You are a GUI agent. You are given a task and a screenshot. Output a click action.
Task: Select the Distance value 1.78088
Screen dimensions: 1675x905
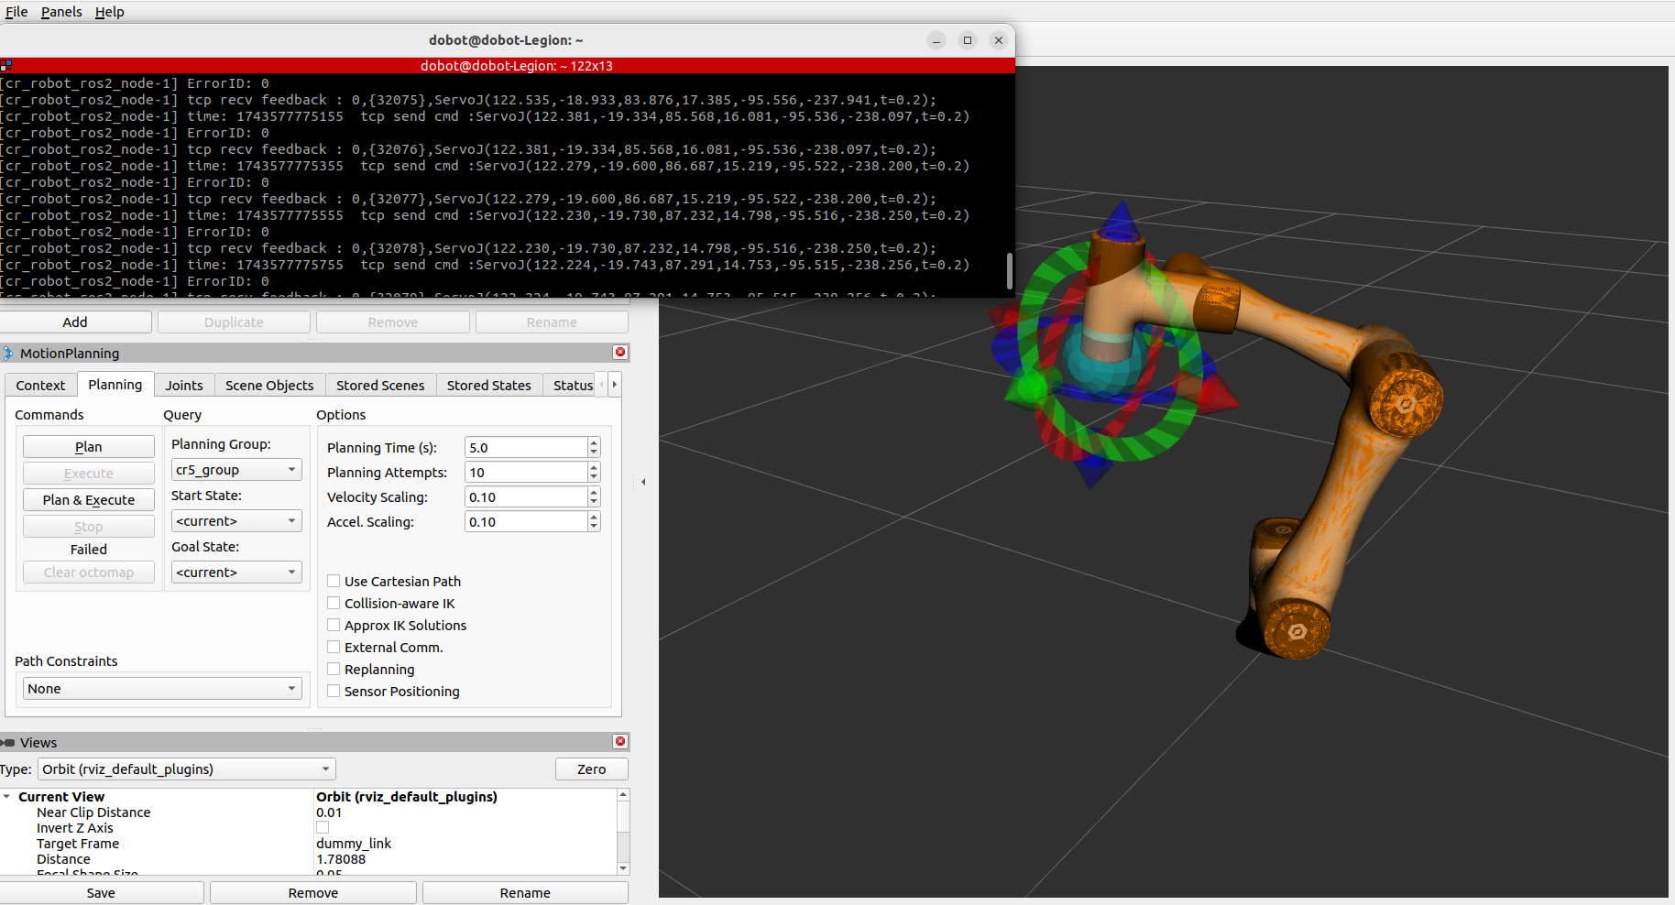pos(341,859)
